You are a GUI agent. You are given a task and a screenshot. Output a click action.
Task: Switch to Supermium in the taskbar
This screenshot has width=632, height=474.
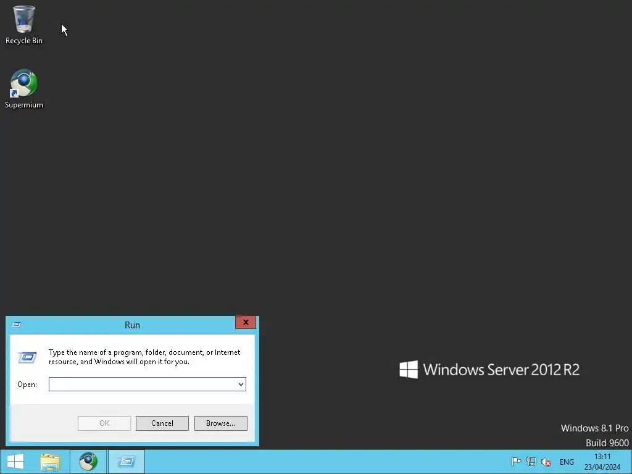(x=88, y=462)
